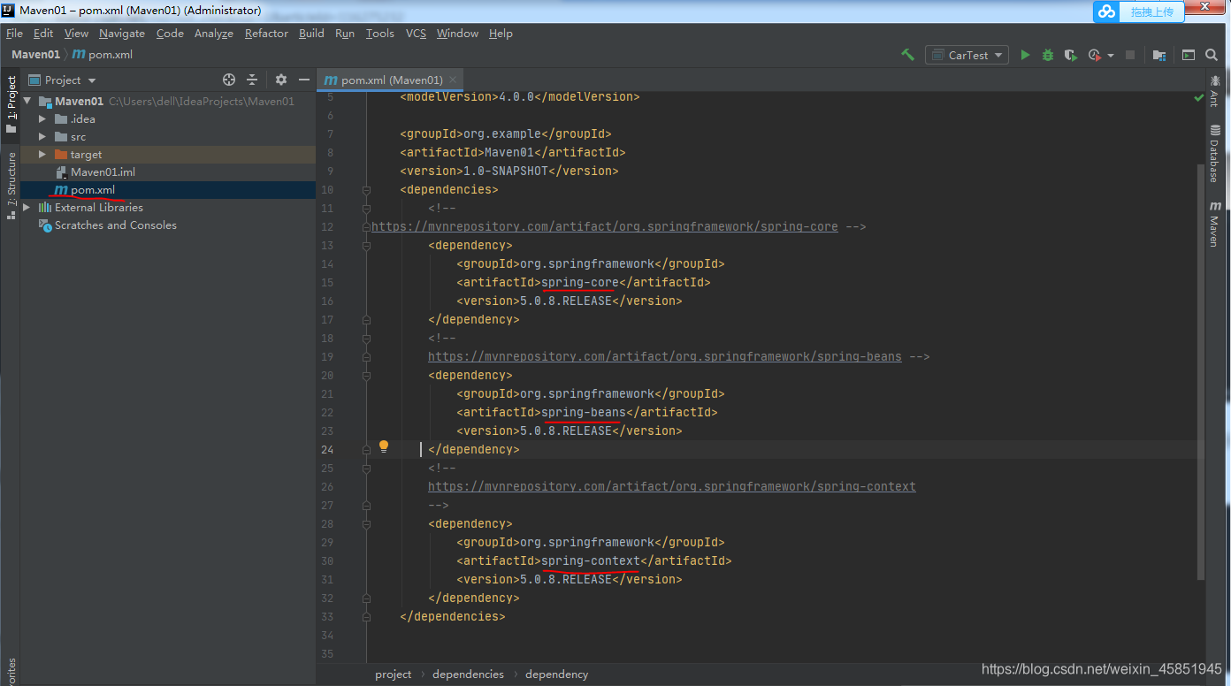Click the gray Stop square icon
This screenshot has width=1231, height=686.
(1130, 55)
